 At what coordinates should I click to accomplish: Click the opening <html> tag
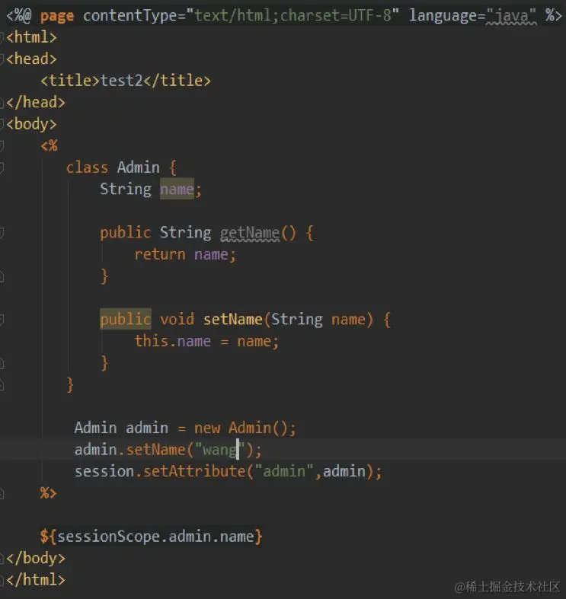[32, 37]
